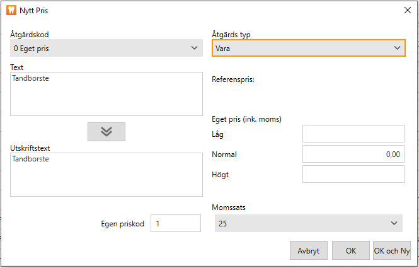Click the 'OK och Ny' button
This screenshot has height=268, width=419.
[392, 250]
